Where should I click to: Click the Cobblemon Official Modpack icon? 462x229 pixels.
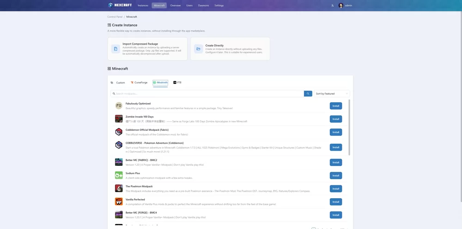pyautogui.click(x=119, y=132)
